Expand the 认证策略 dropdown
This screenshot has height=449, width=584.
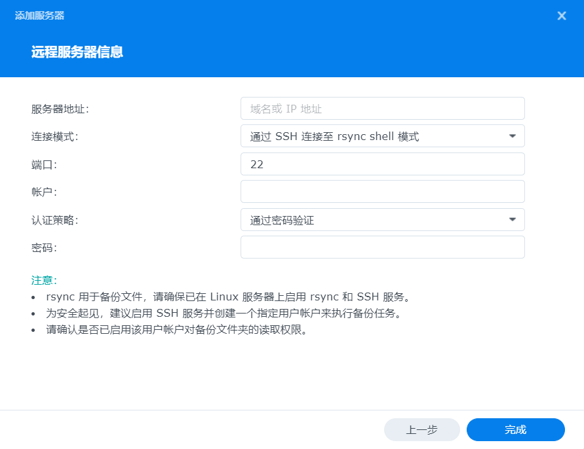(x=383, y=220)
